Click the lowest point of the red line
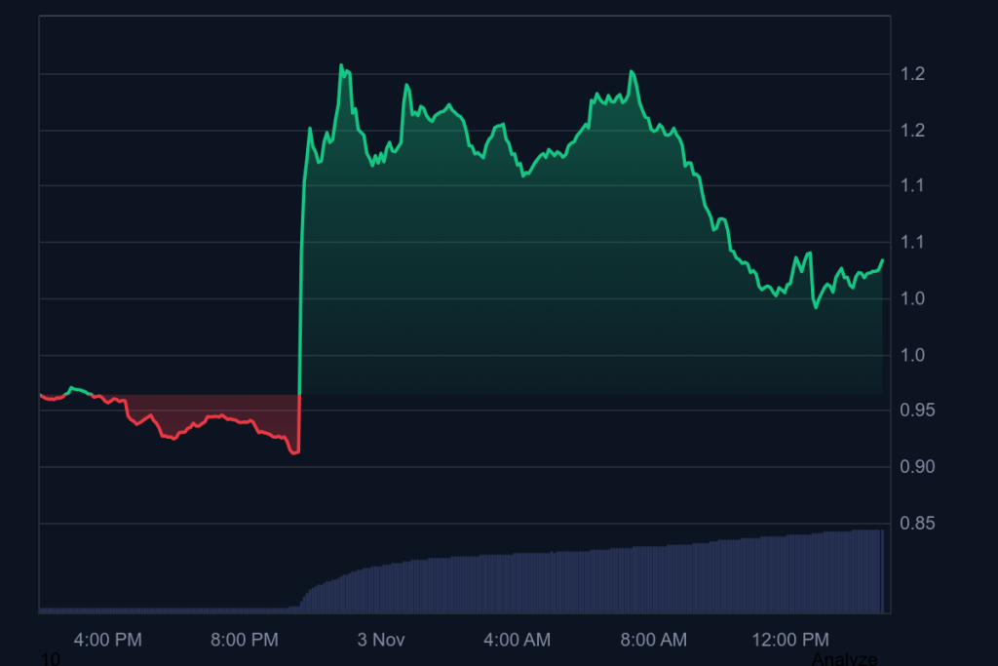This screenshot has height=666, width=998. click(x=293, y=453)
